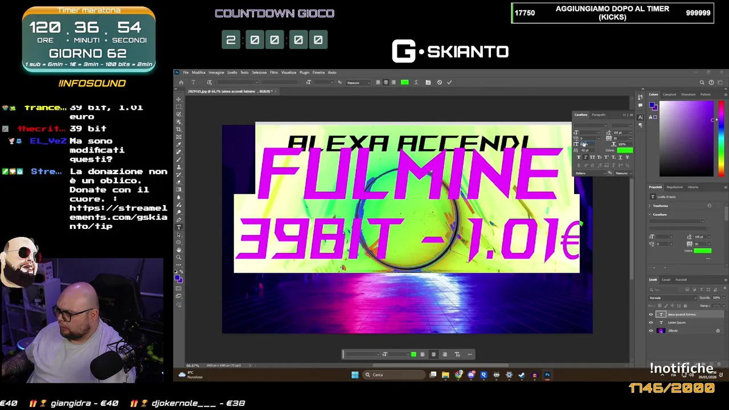
Task: Select the Object Selection tool
Action: tap(178, 121)
